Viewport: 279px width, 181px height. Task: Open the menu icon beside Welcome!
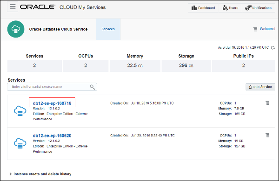click(255, 29)
